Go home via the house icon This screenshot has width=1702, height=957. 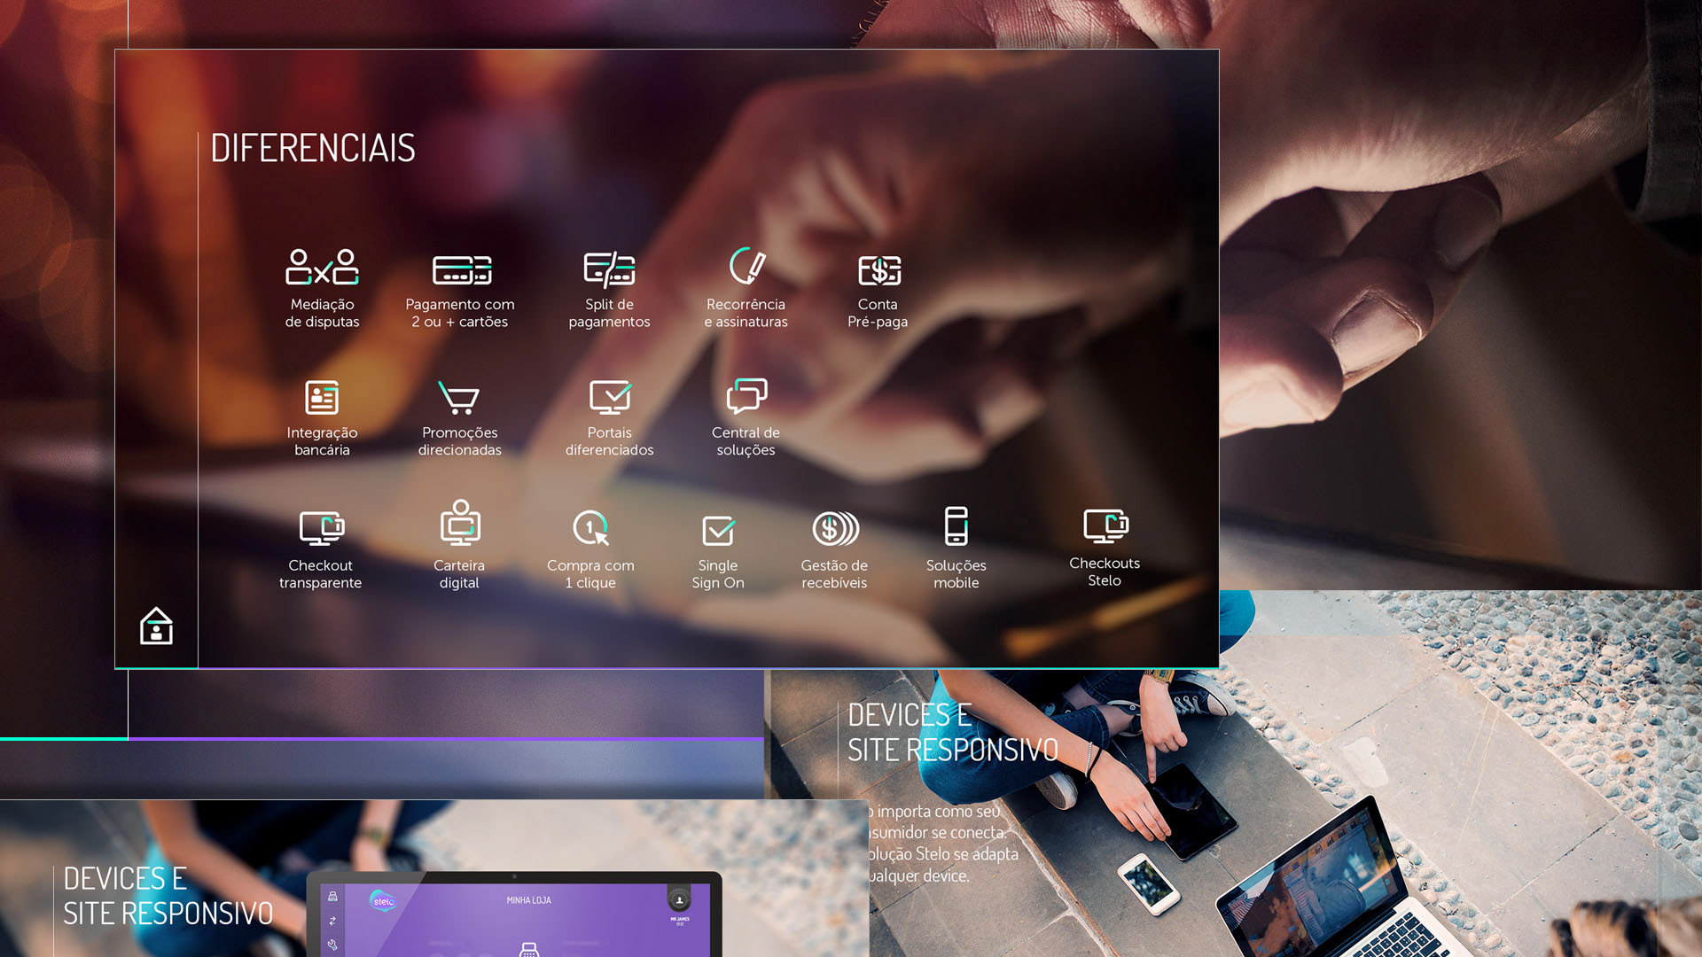pyautogui.click(x=156, y=626)
